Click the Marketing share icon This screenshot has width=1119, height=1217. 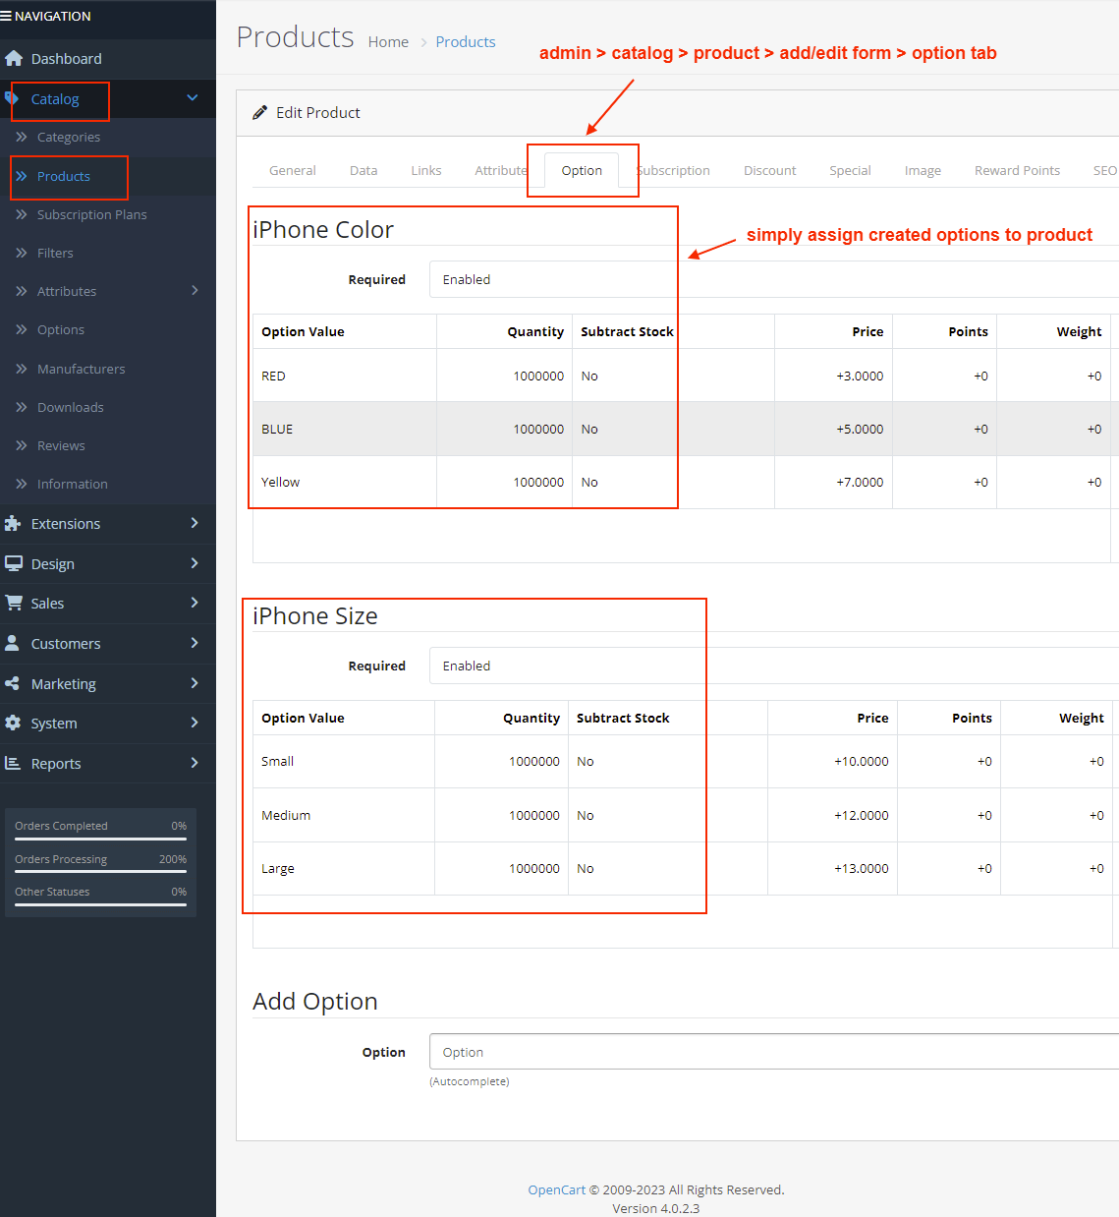coord(13,684)
